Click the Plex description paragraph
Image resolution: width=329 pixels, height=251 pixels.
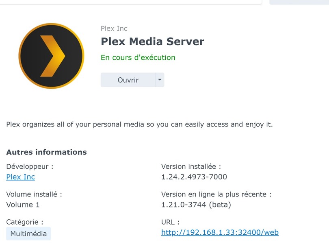[x=139, y=124]
